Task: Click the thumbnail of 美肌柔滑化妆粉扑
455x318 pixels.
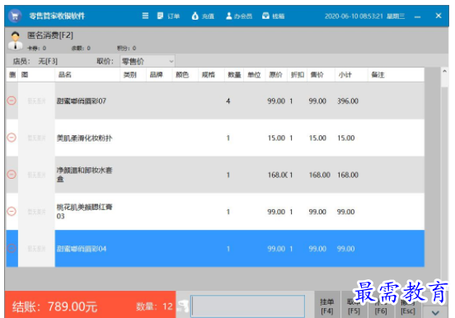Action: point(36,138)
